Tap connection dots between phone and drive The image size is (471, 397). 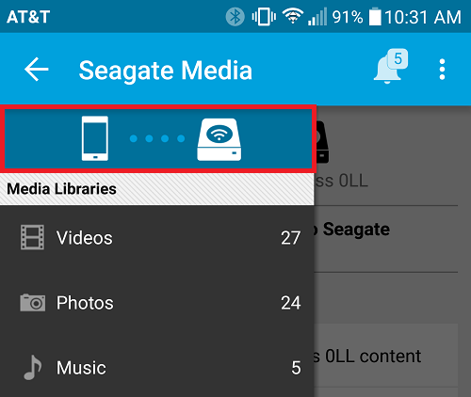(x=157, y=138)
